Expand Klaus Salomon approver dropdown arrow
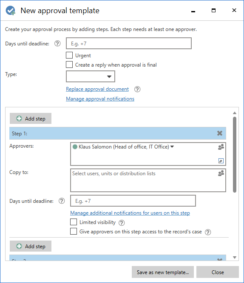 coord(172,147)
